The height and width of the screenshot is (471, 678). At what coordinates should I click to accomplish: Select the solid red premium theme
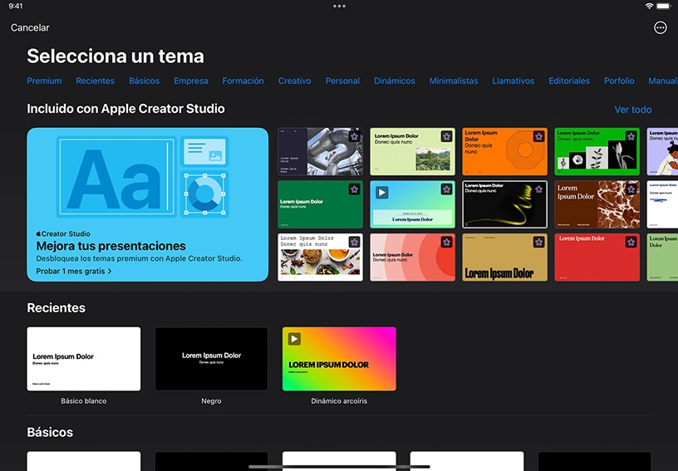[597, 258]
